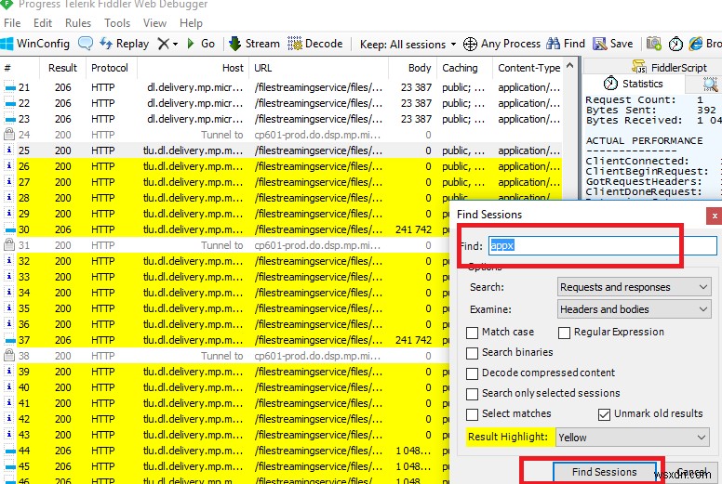Sort sessions by Result column
Screen dimensions: 722x484
(62, 68)
